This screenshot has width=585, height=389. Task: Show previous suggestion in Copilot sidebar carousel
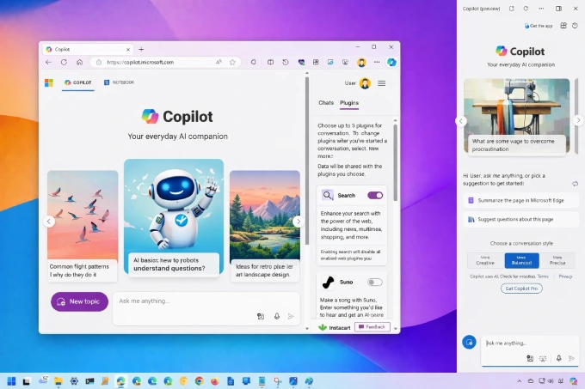[461, 121]
